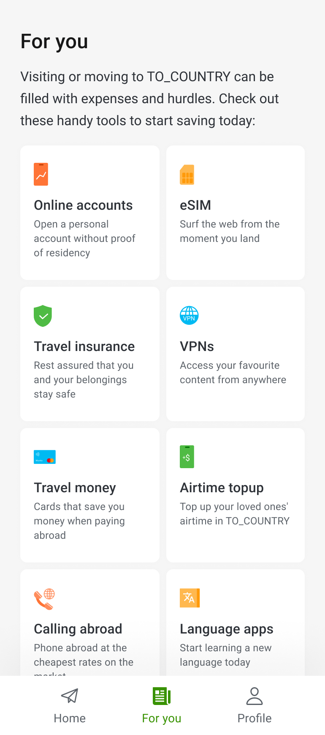The width and height of the screenshot is (325, 735).
Task: Tap the Profile person icon
Action: click(255, 696)
